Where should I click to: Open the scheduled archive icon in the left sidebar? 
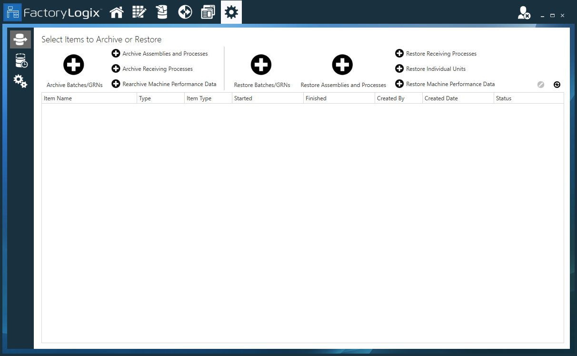click(20, 60)
